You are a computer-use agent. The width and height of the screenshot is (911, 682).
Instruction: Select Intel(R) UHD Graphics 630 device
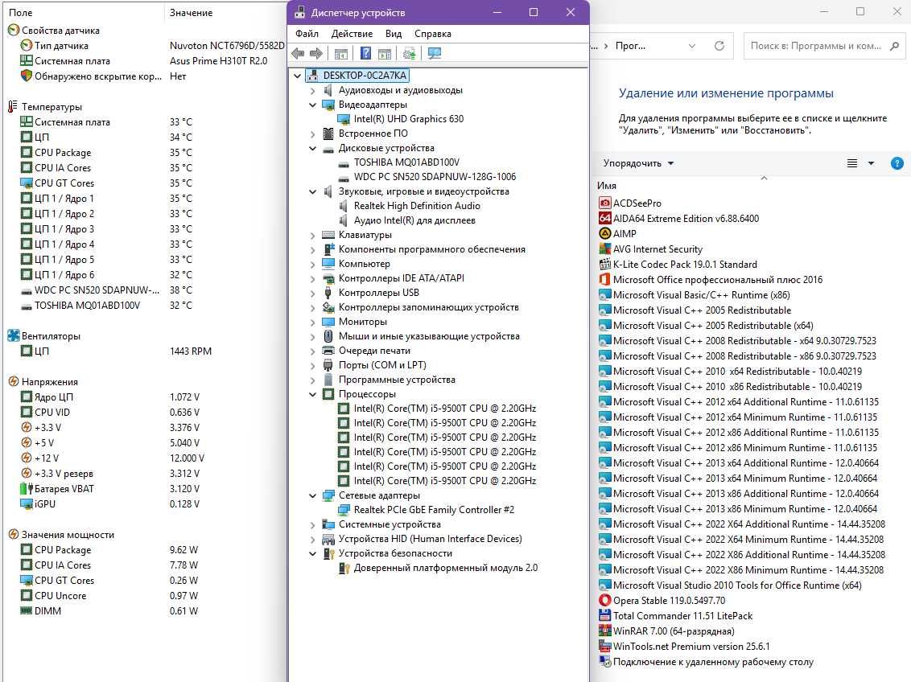(x=409, y=119)
